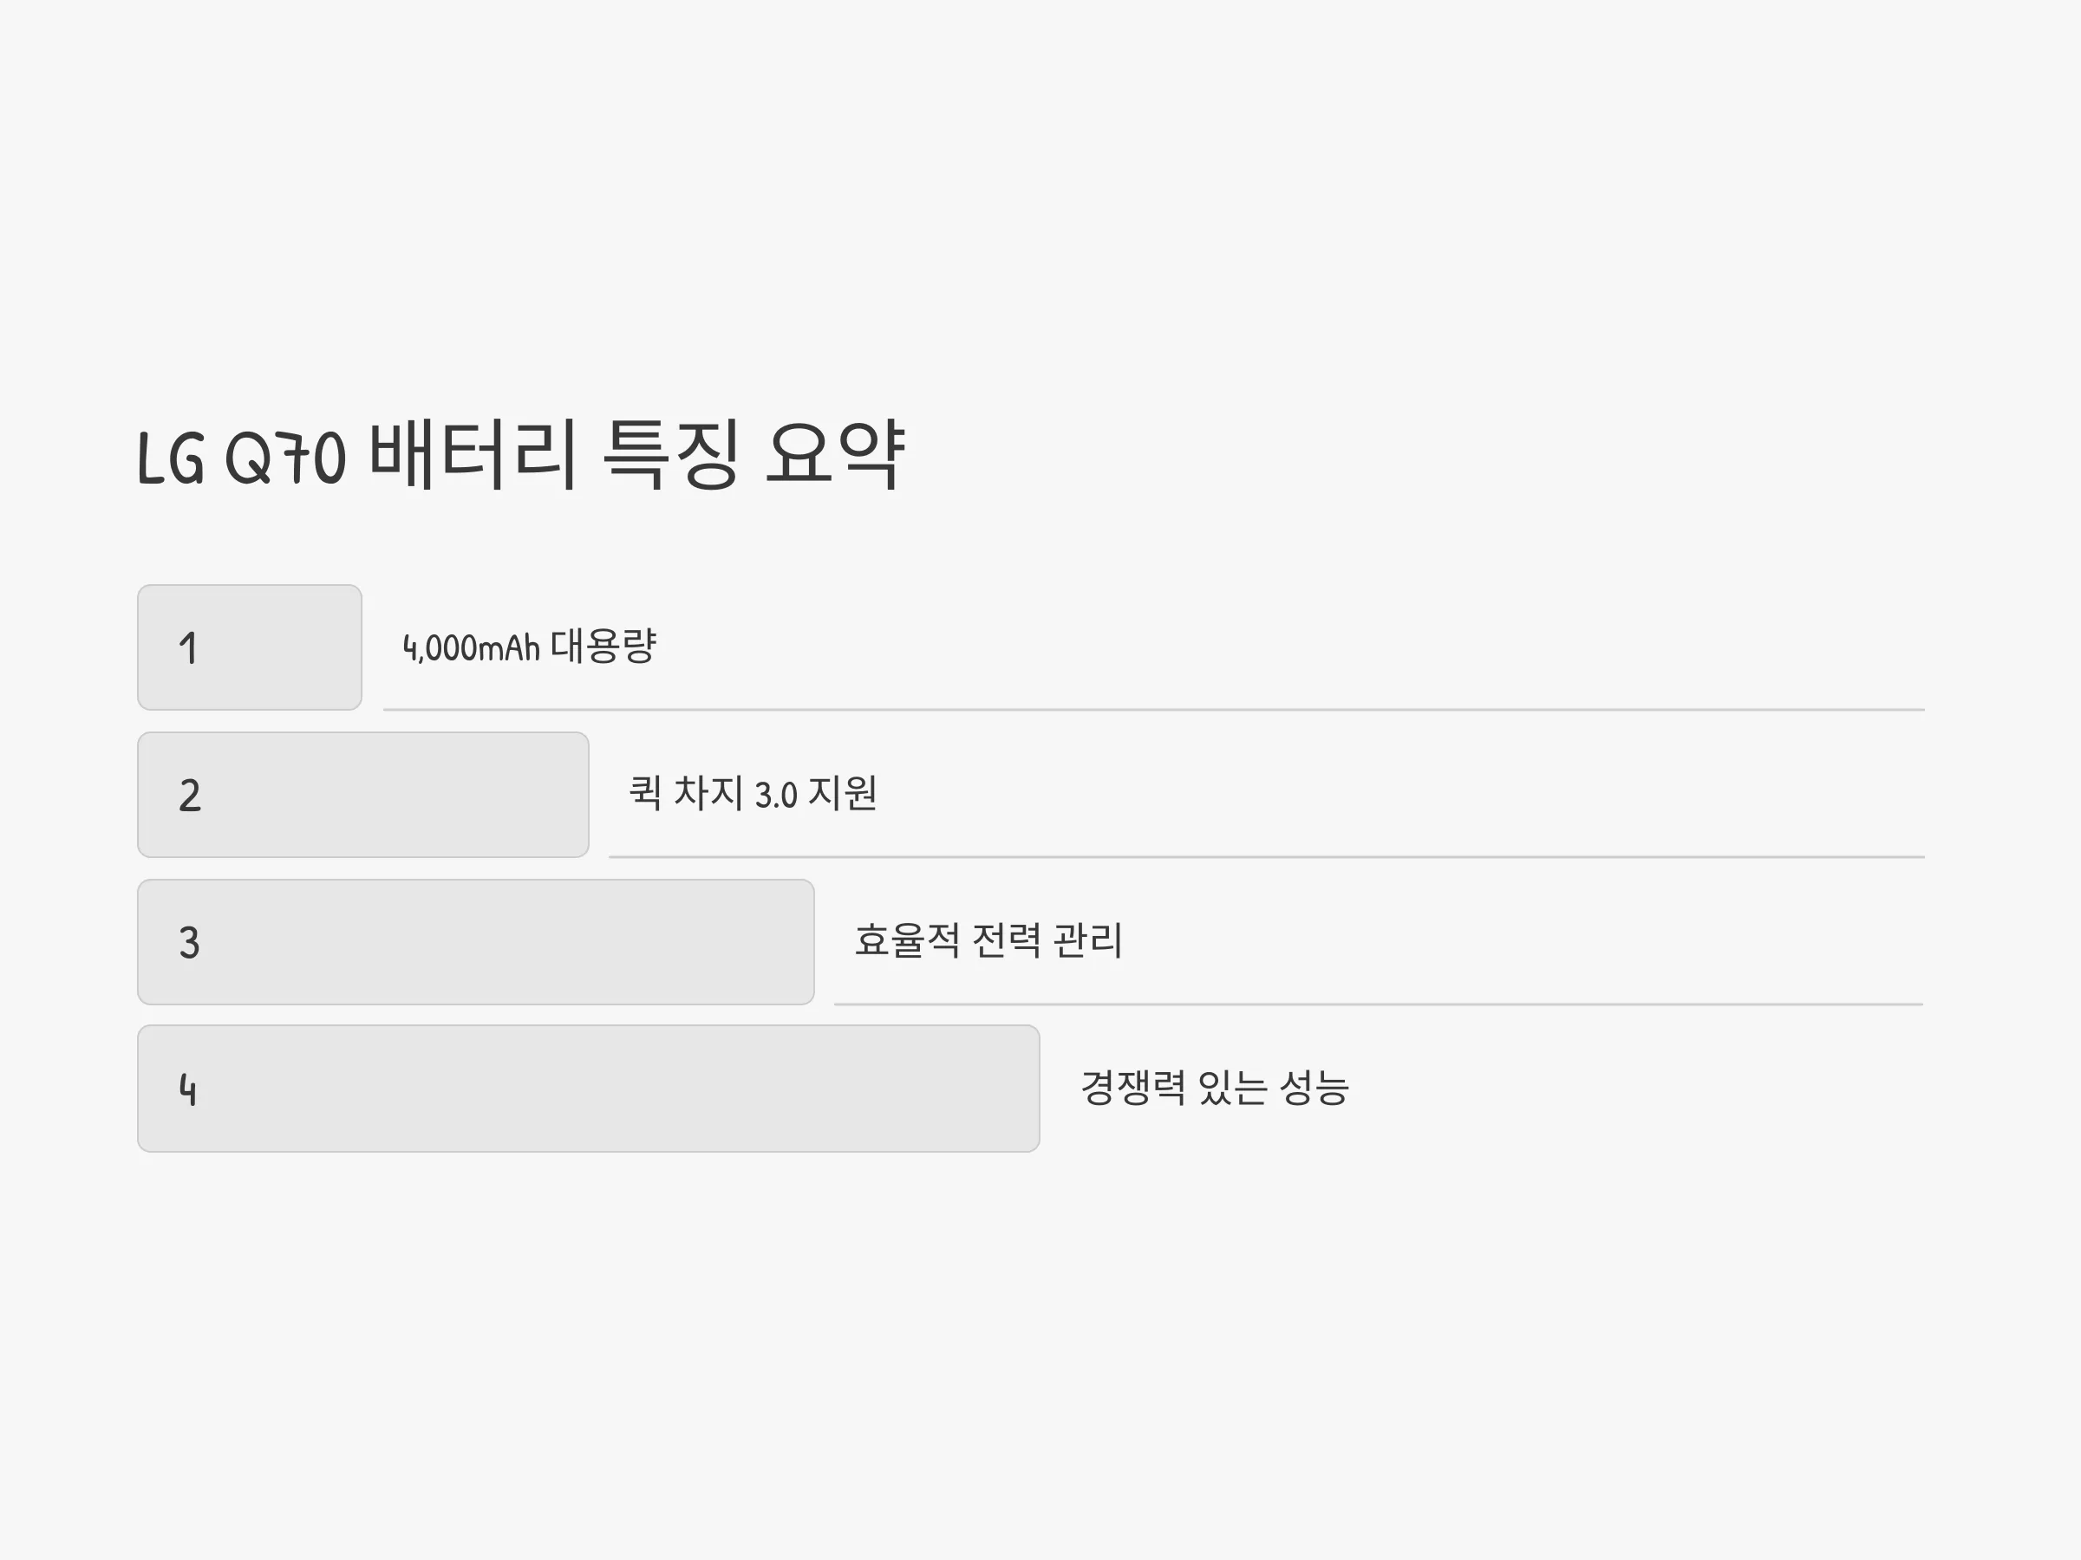Click the divider line under 효율적 전력 관리
Viewport: 2081px width, 1560px height.
point(1379,1004)
